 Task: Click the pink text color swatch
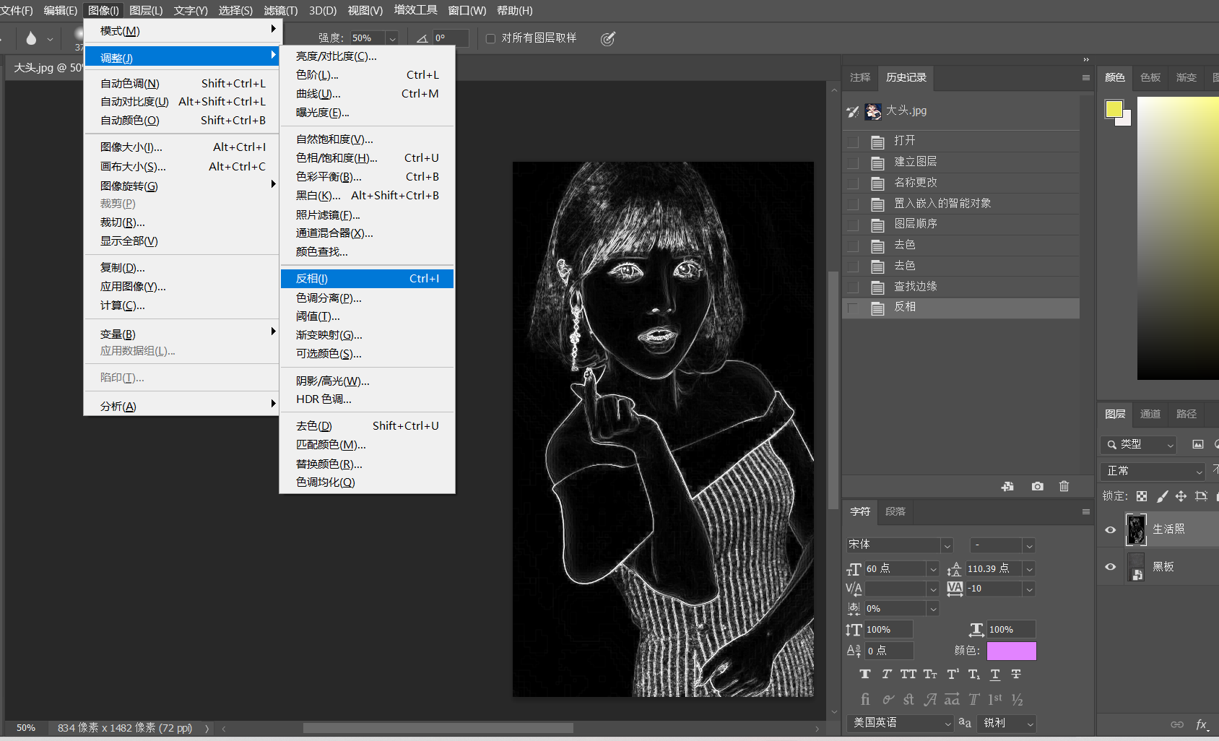[x=1011, y=651]
